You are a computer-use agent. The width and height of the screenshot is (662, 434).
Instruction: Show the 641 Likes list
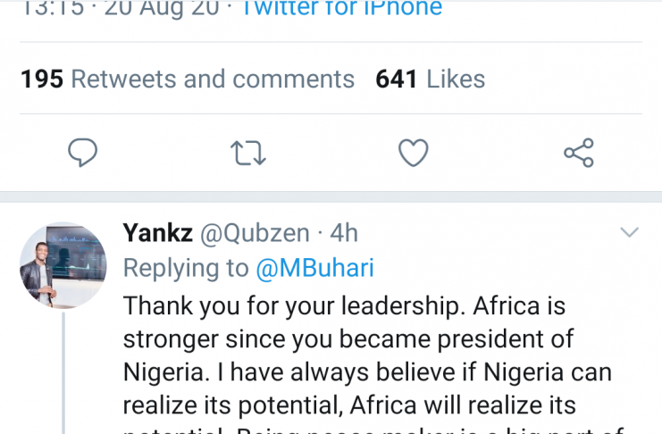pos(430,79)
